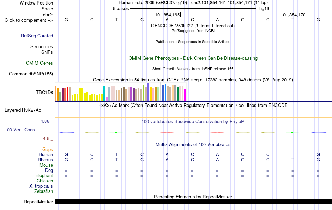Click the hg19 text beside the scale bar
332x210 pixels.
click(x=264, y=9)
